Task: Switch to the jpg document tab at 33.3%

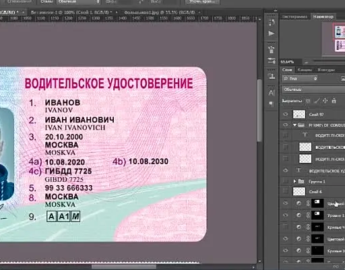Action: click(x=160, y=12)
